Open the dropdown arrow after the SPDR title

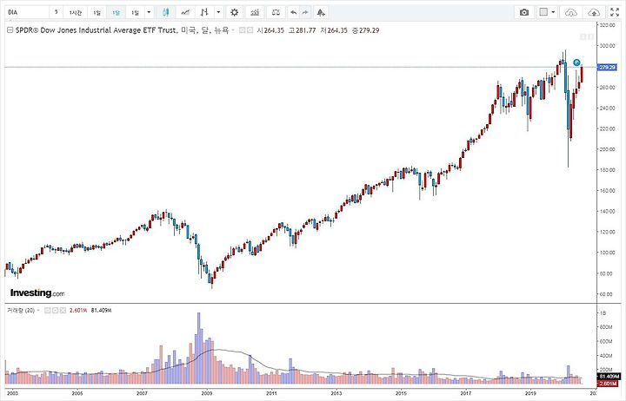233,30
